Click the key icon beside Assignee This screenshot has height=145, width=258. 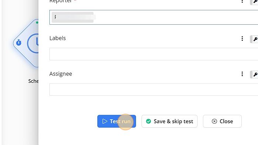pyautogui.click(x=254, y=74)
